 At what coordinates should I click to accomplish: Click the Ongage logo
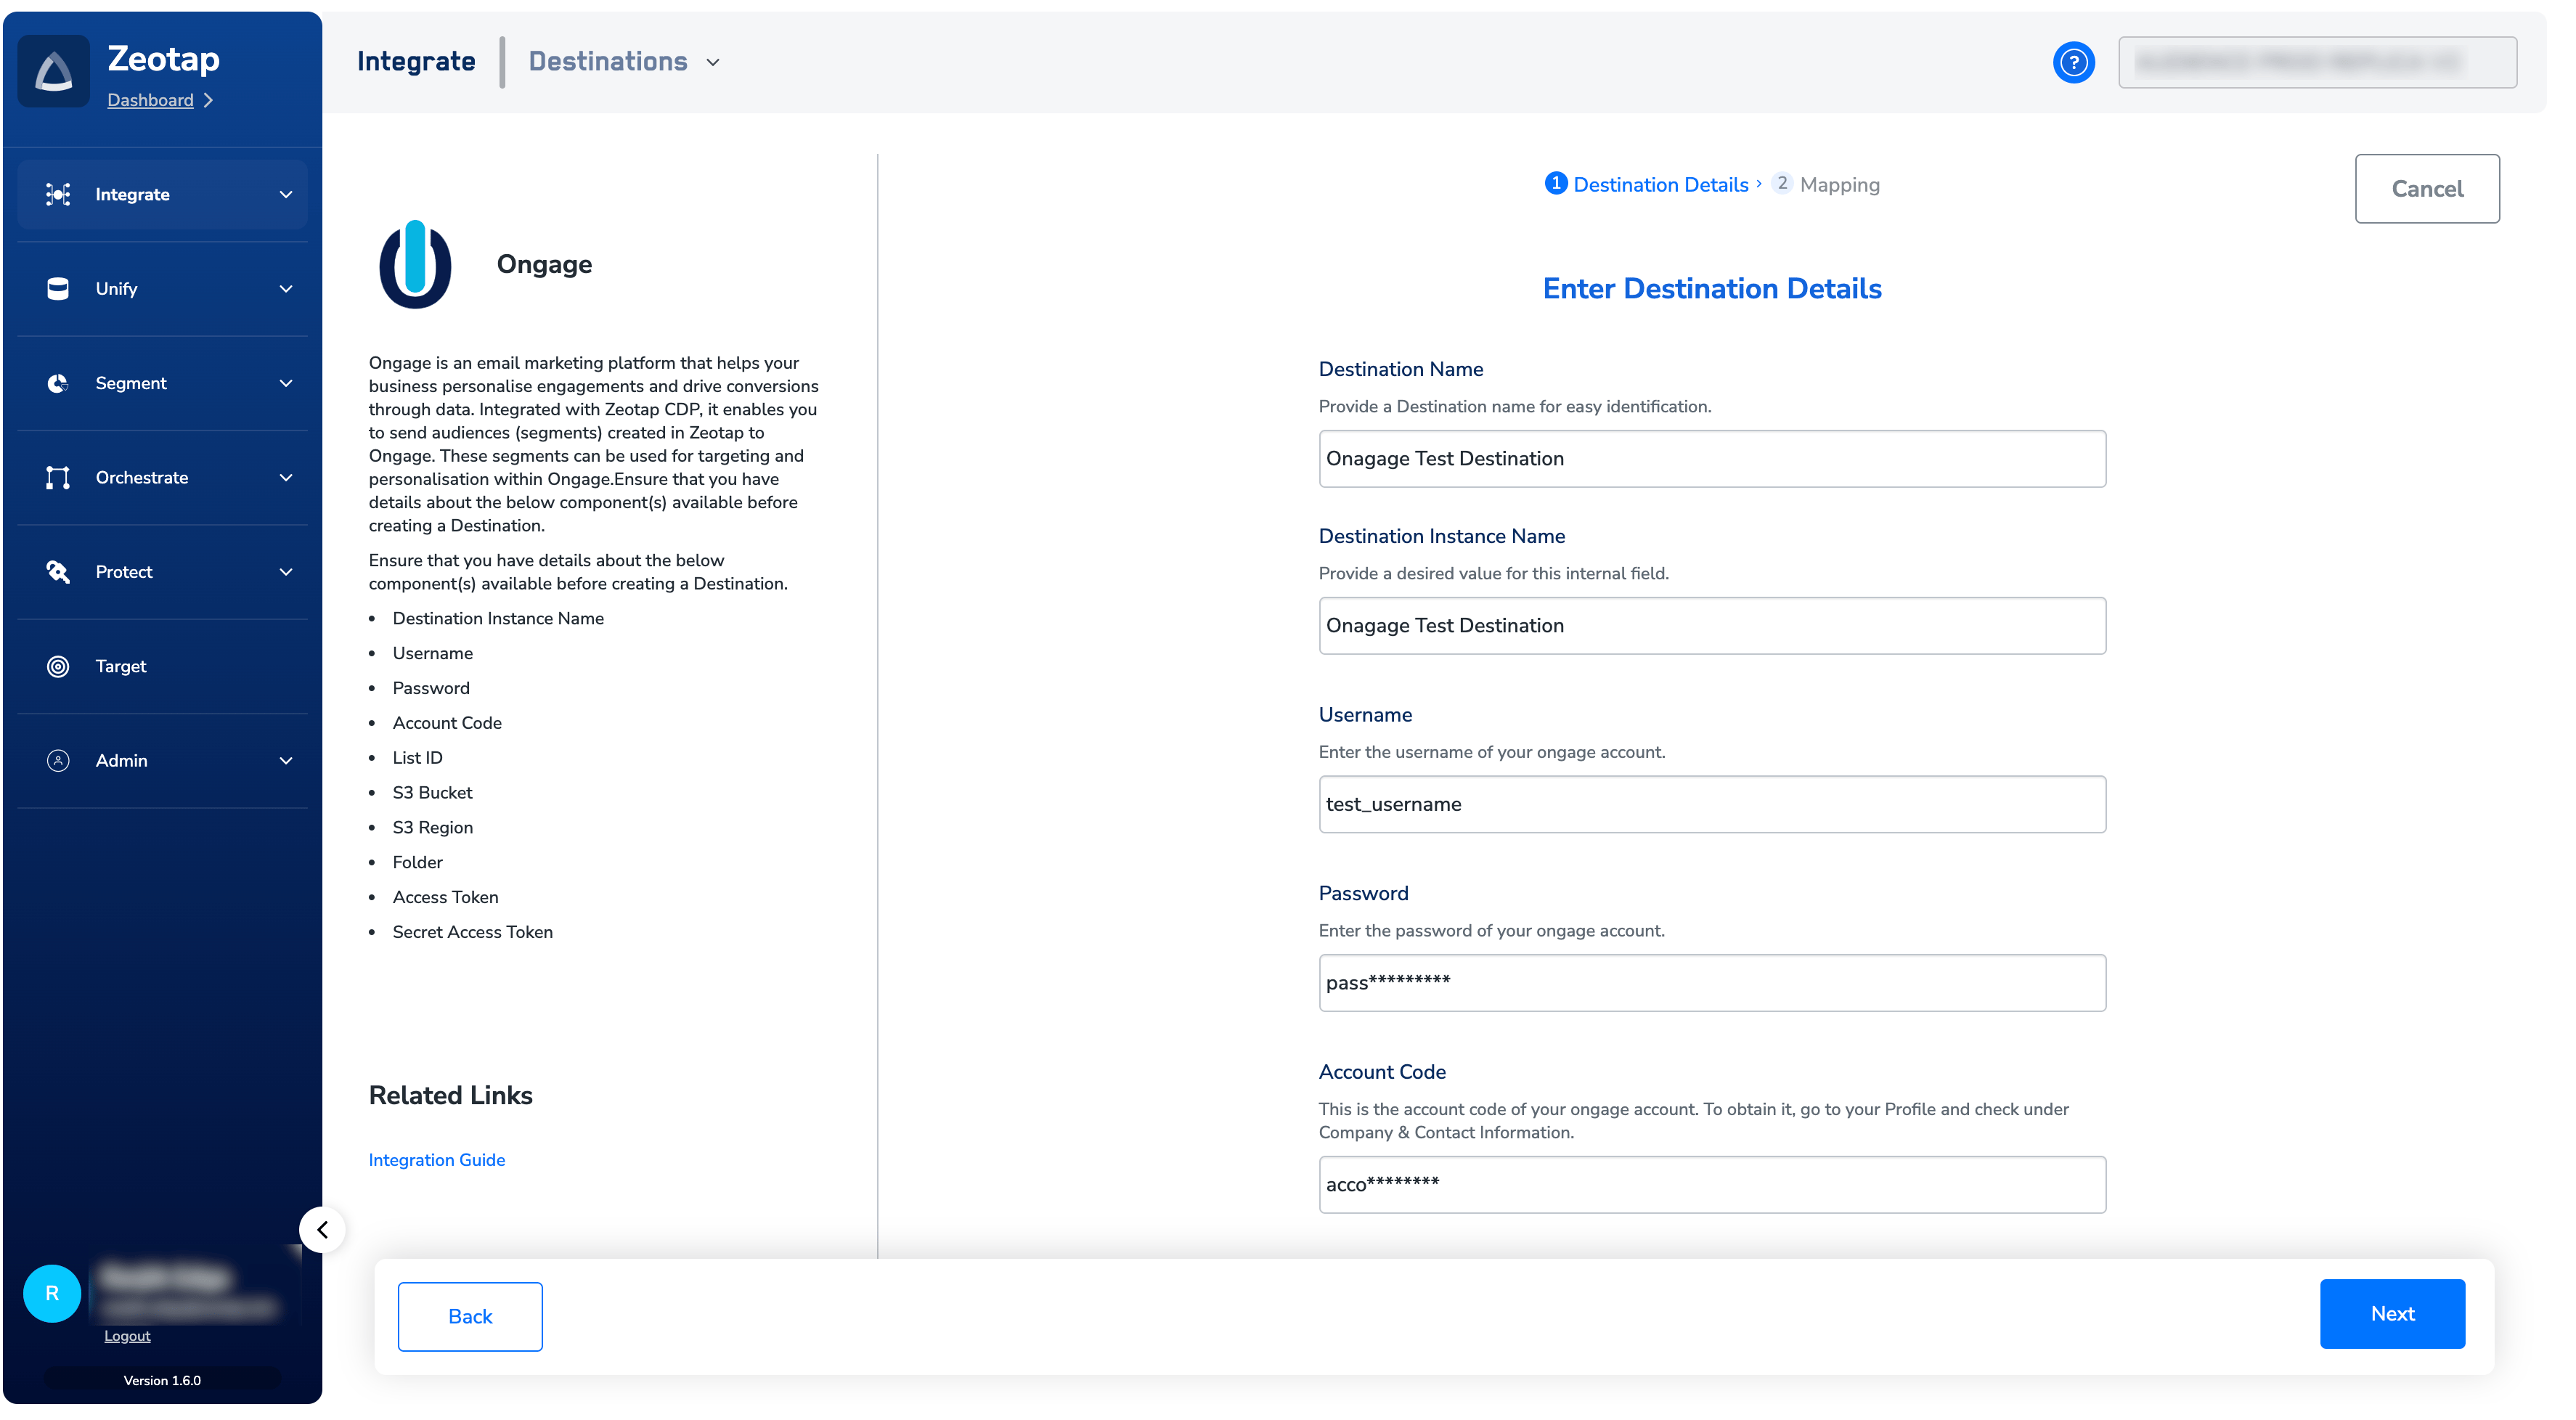coord(415,264)
